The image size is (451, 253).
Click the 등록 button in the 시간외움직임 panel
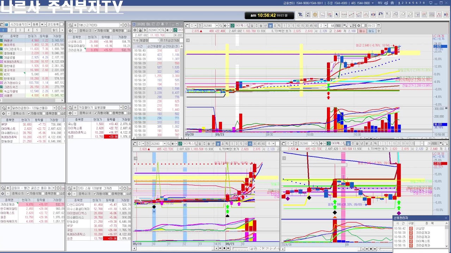pyautogui.click(x=36, y=25)
